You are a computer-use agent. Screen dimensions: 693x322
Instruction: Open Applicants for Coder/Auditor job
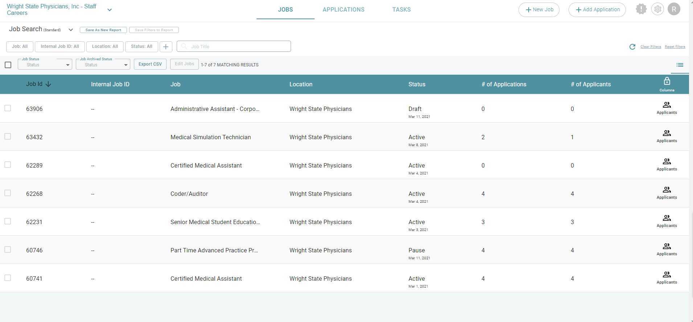click(x=667, y=193)
